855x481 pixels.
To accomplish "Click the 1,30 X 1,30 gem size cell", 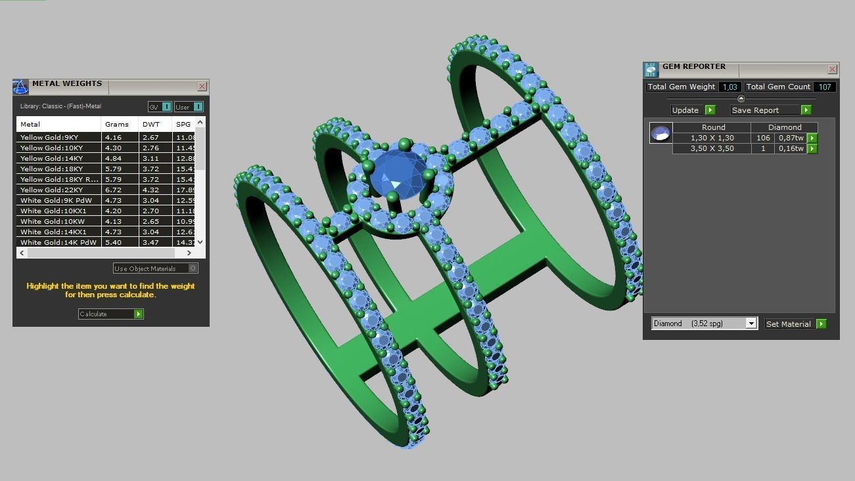I will pos(712,138).
